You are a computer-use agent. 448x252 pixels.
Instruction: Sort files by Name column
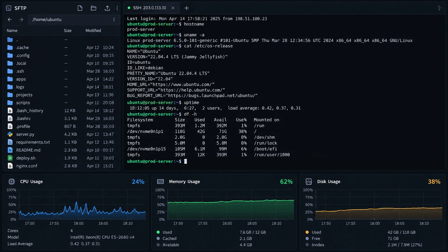click(x=12, y=31)
